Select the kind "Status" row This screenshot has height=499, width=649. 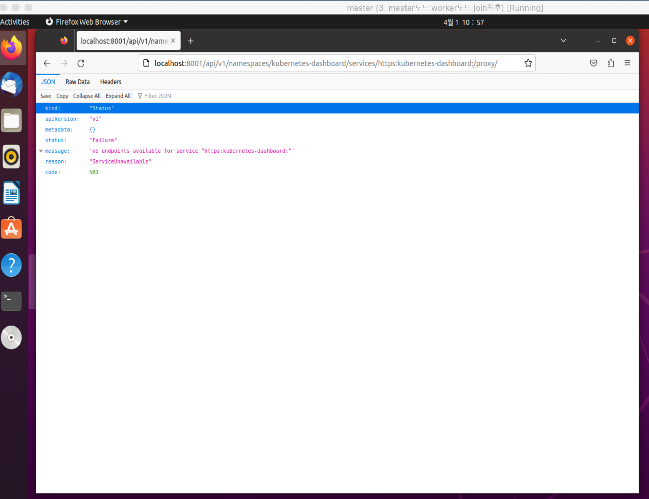pos(337,108)
